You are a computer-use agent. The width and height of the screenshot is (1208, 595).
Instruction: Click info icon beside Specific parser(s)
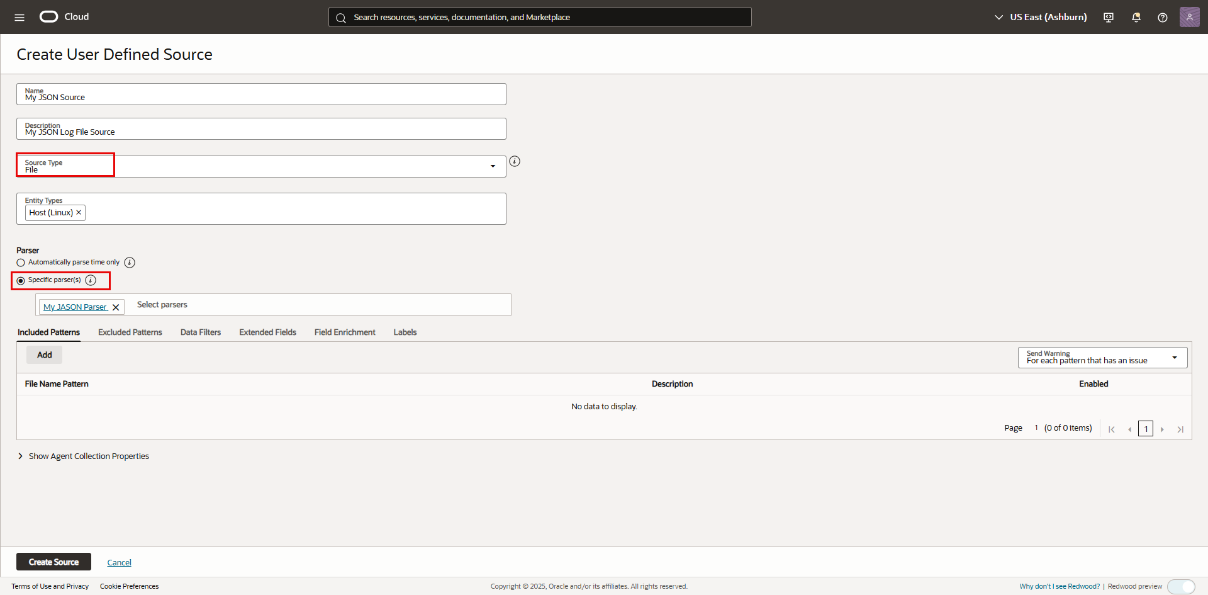91,280
